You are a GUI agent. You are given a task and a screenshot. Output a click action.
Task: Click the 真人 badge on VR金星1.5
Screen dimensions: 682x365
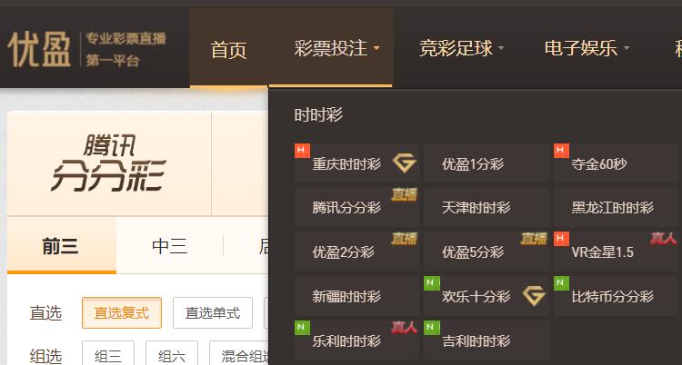[x=663, y=238]
